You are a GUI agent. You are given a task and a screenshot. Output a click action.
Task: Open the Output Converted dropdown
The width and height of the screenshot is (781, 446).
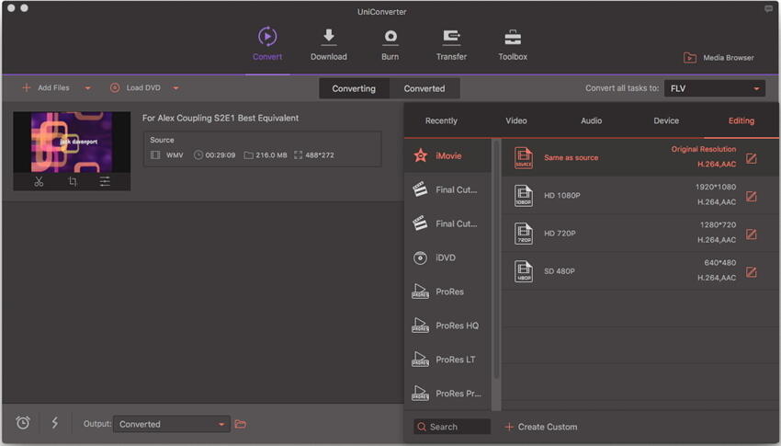point(171,424)
